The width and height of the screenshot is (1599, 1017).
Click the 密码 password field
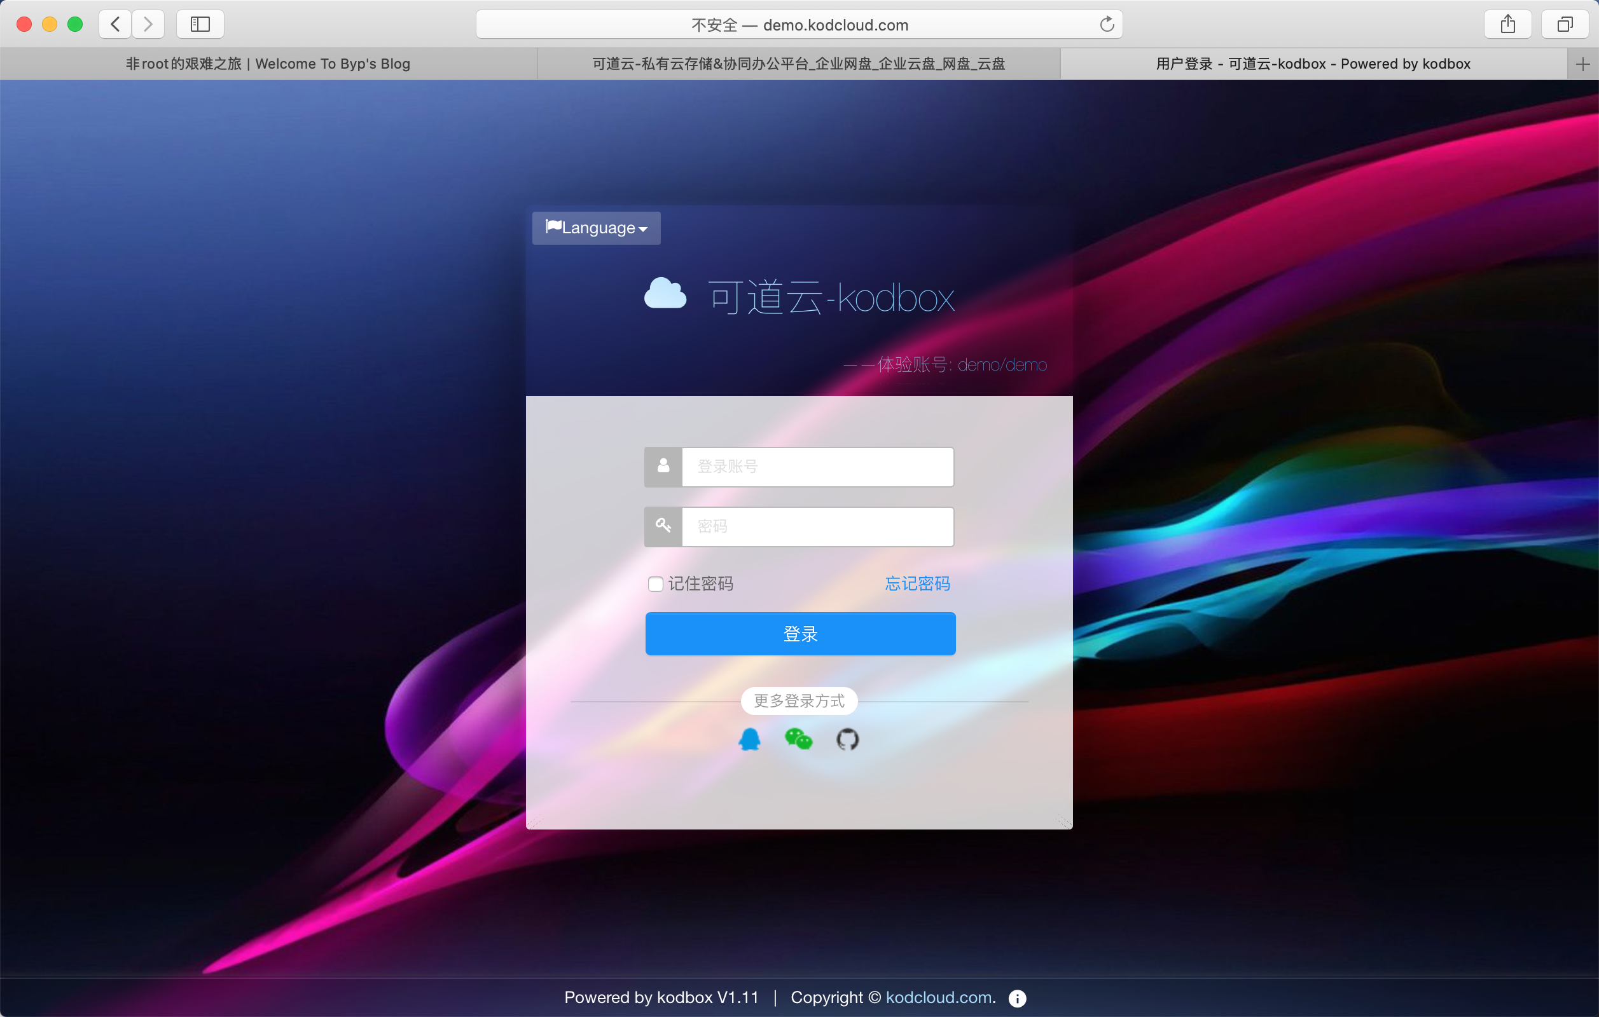pyautogui.click(x=817, y=527)
